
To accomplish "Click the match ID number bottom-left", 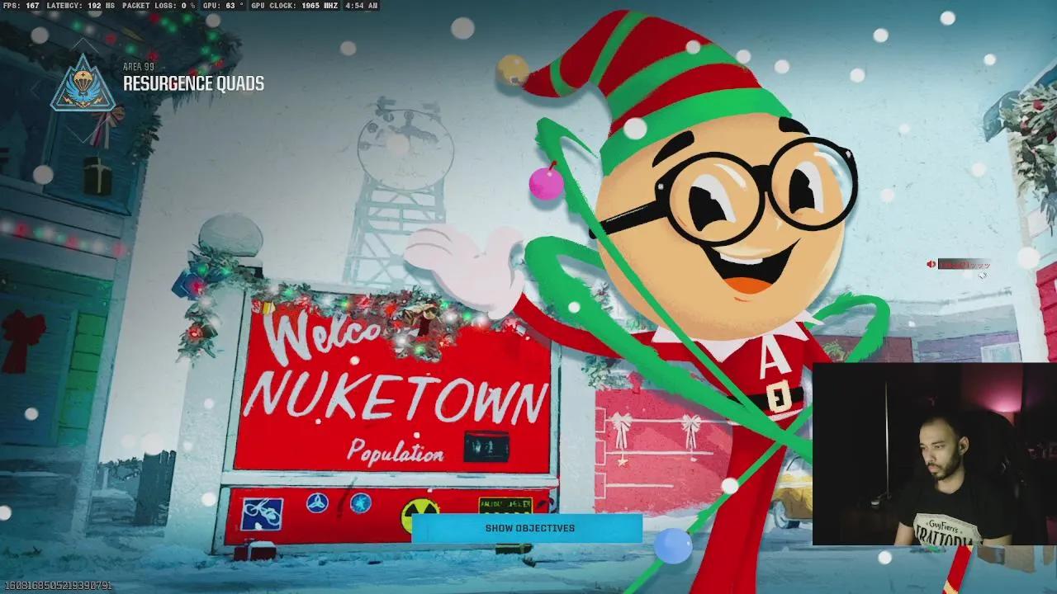I will pos(58,586).
